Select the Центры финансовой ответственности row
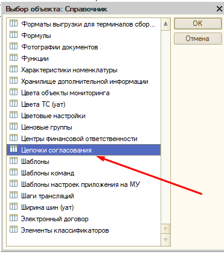Screen dimensions: 224x255 [x=83, y=139]
